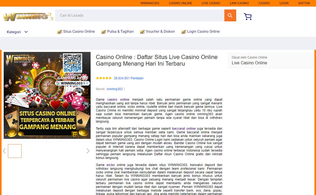The image size is (316, 195).
Task: Show next thumbnail with right arrow
Action: [88, 151]
